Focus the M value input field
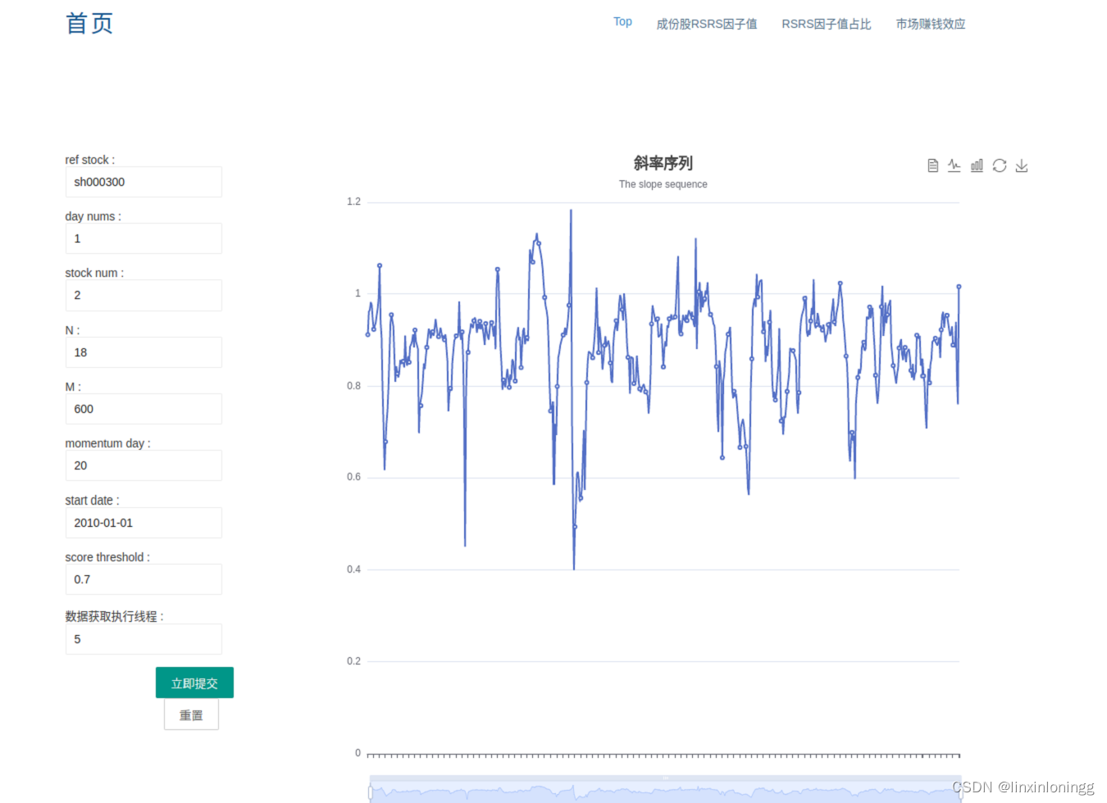The image size is (1107, 803). [143, 409]
